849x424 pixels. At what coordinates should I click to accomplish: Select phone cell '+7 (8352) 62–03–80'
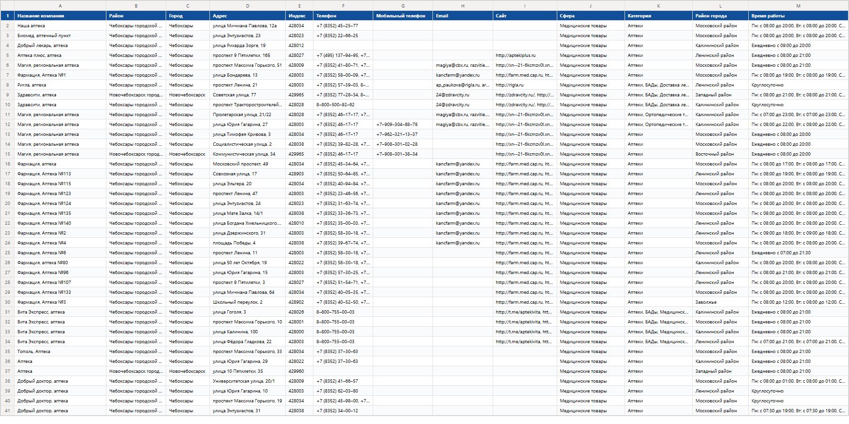point(343,391)
